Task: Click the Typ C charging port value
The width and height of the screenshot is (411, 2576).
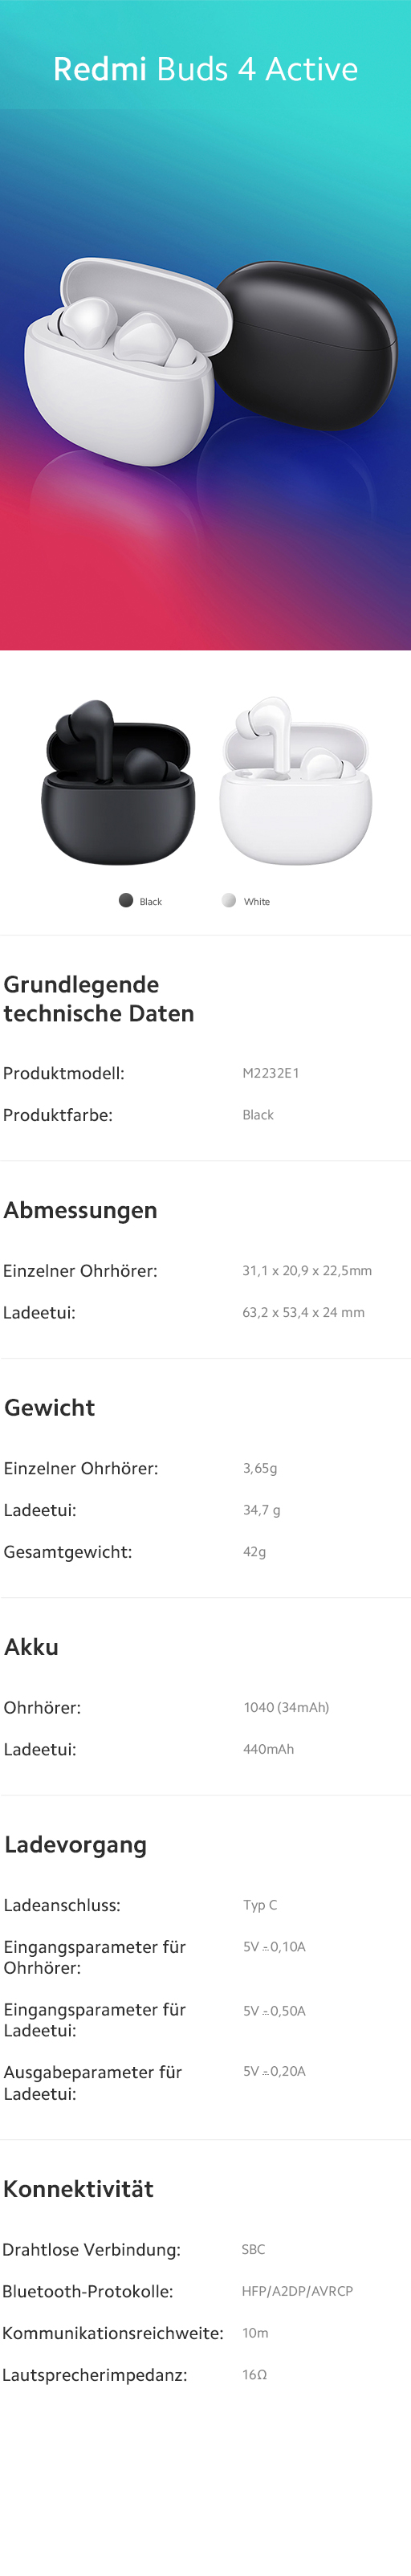Action: click(x=260, y=1905)
